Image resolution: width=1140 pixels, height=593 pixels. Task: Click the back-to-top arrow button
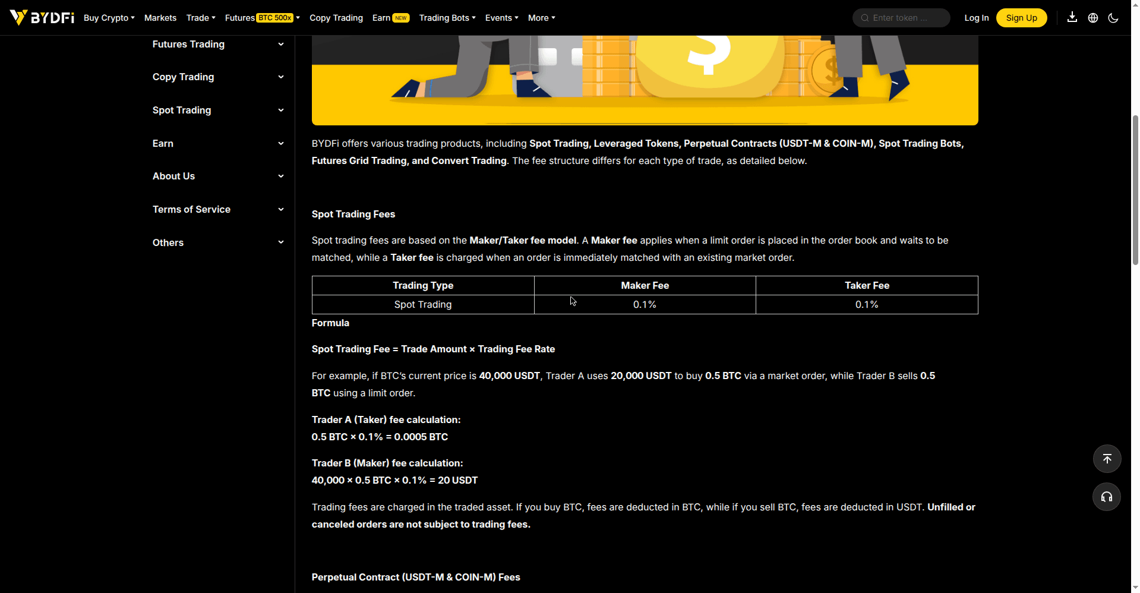tap(1107, 459)
